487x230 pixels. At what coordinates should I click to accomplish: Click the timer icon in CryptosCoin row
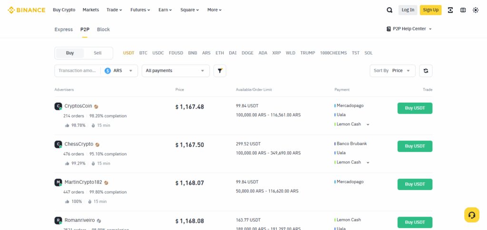(93, 125)
